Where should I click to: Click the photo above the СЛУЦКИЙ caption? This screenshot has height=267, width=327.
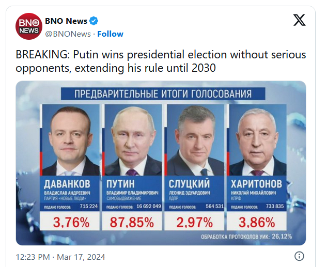(x=196, y=140)
